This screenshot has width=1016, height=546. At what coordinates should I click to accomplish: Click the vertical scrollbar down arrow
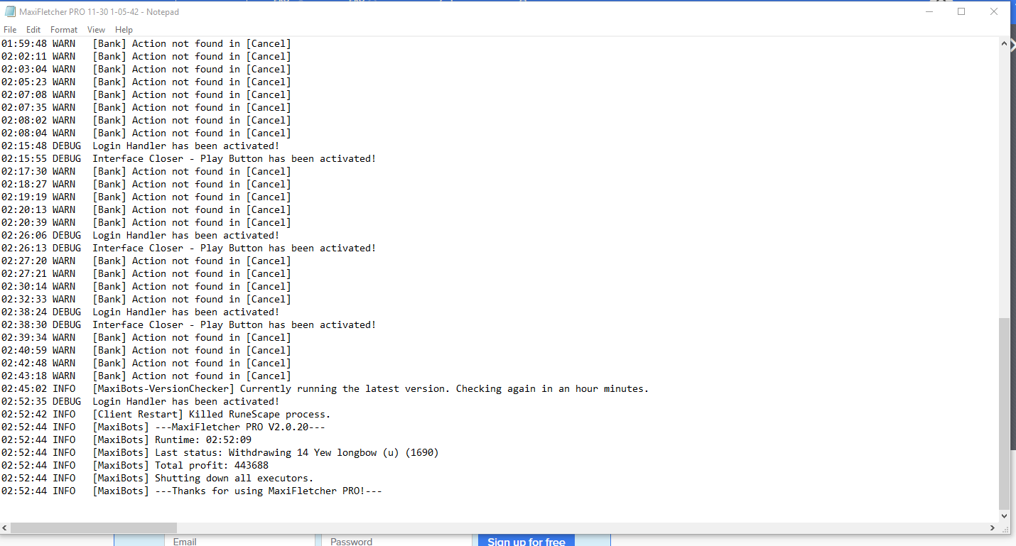(1004, 516)
